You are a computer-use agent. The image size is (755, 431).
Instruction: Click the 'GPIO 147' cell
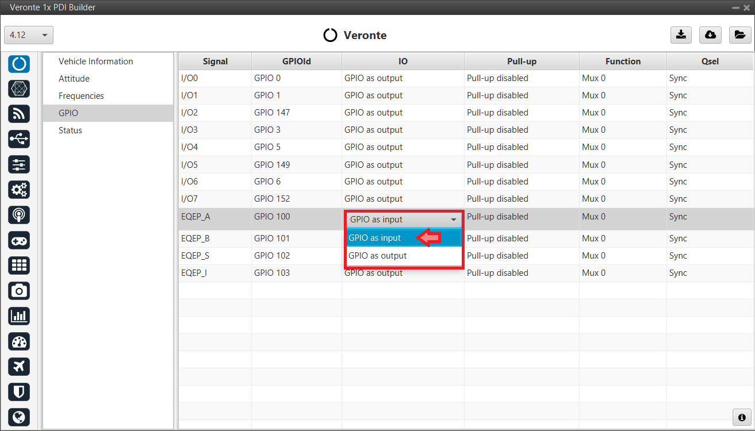tap(297, 113)
